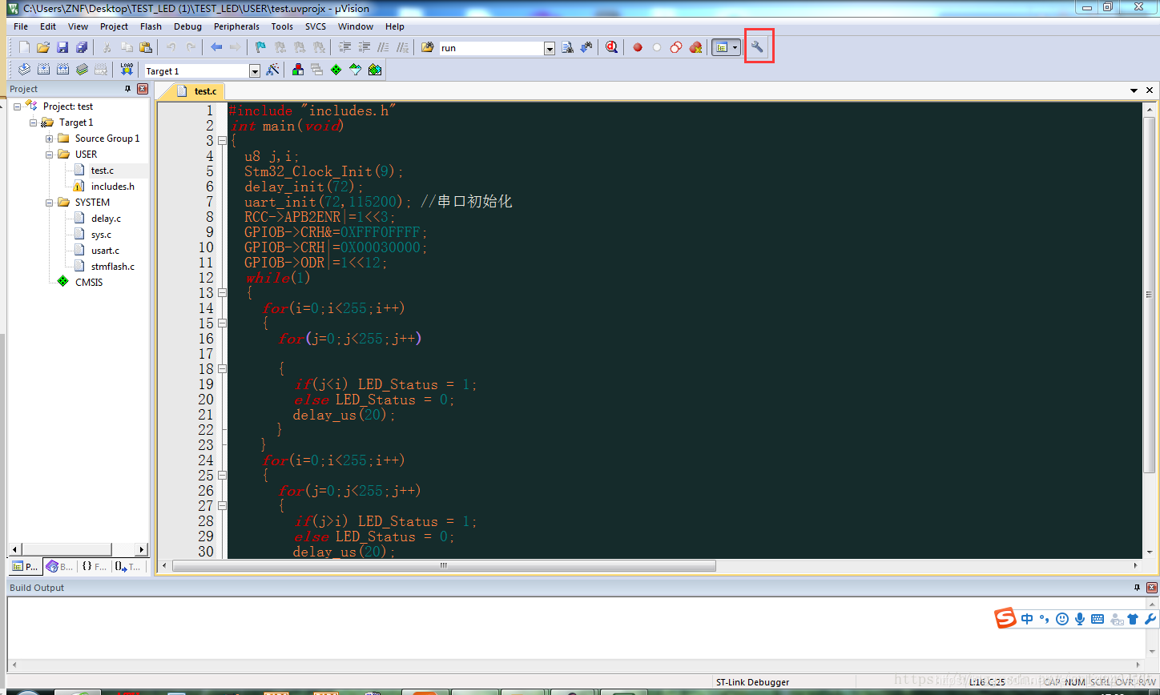Click the CMSIS component item

pyautogui.click(x=89, y=283)
